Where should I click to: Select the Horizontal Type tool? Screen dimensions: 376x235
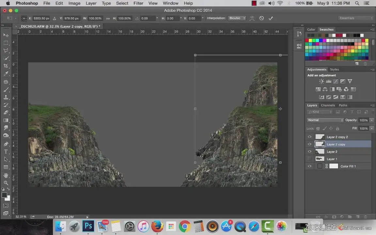6,151
